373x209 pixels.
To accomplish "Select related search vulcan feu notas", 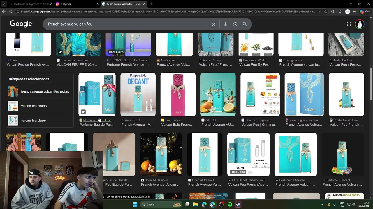I will pyautogui.click(x=40, y=106).
